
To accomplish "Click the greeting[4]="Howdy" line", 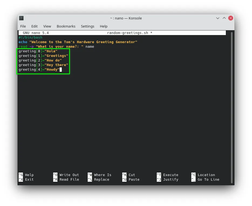I will [39, 70].
